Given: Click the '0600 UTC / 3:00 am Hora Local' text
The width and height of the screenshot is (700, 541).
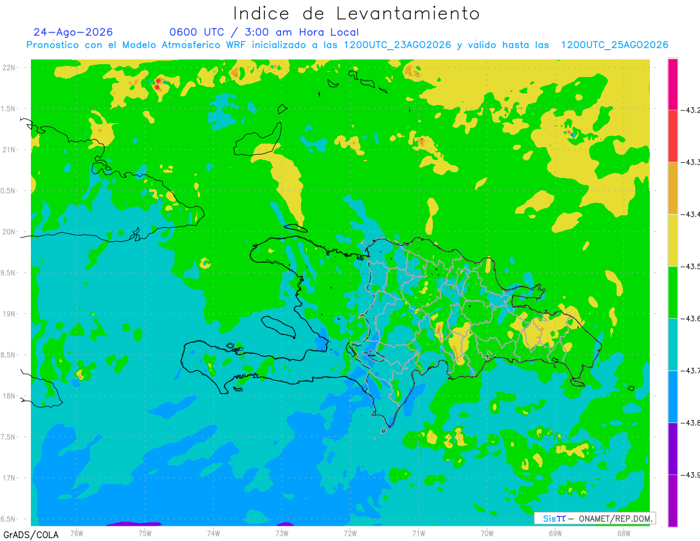Looking at the screenshot, I should pyautogui.click(x=264, y=32).
